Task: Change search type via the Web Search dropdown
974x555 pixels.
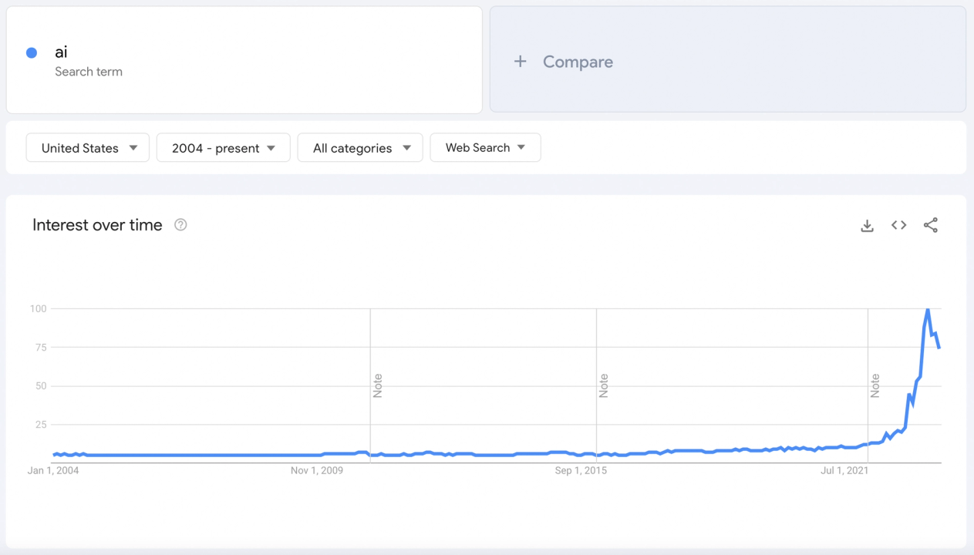Action: click(x=485, y=147)
